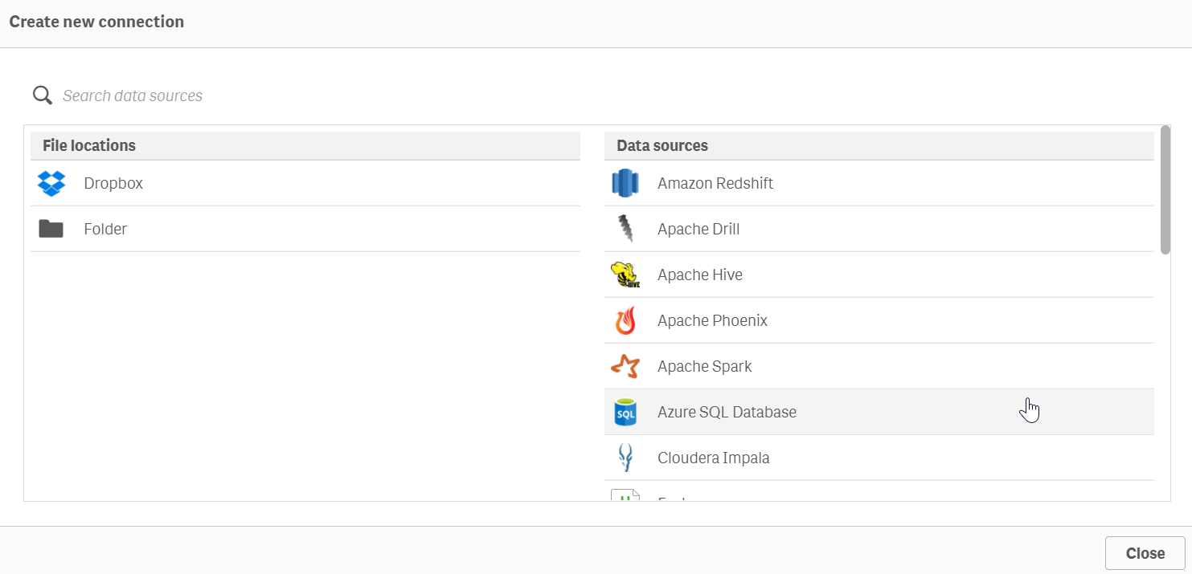
Task: Click the search magnifier icon
Action: pos(43,96)
